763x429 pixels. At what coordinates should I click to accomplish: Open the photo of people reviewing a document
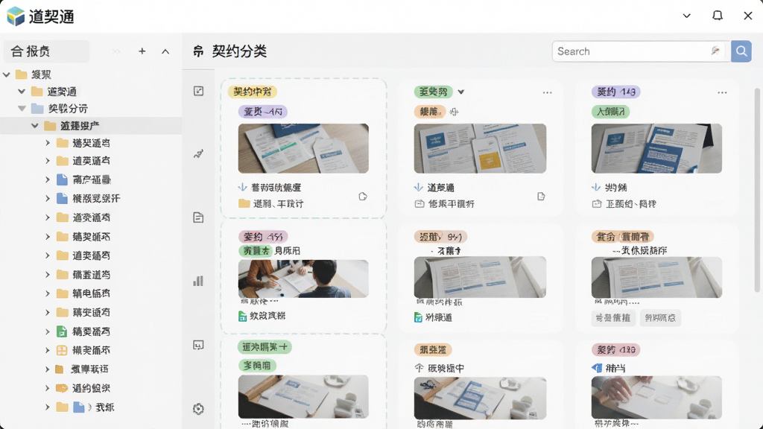(x=303, y=279)
